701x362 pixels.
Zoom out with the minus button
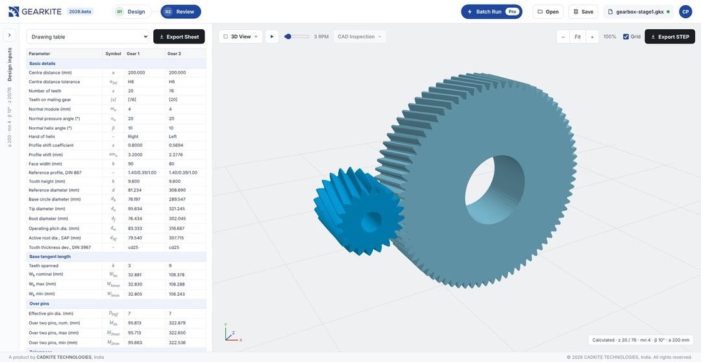pyautogui.click(x=563, y=36)
